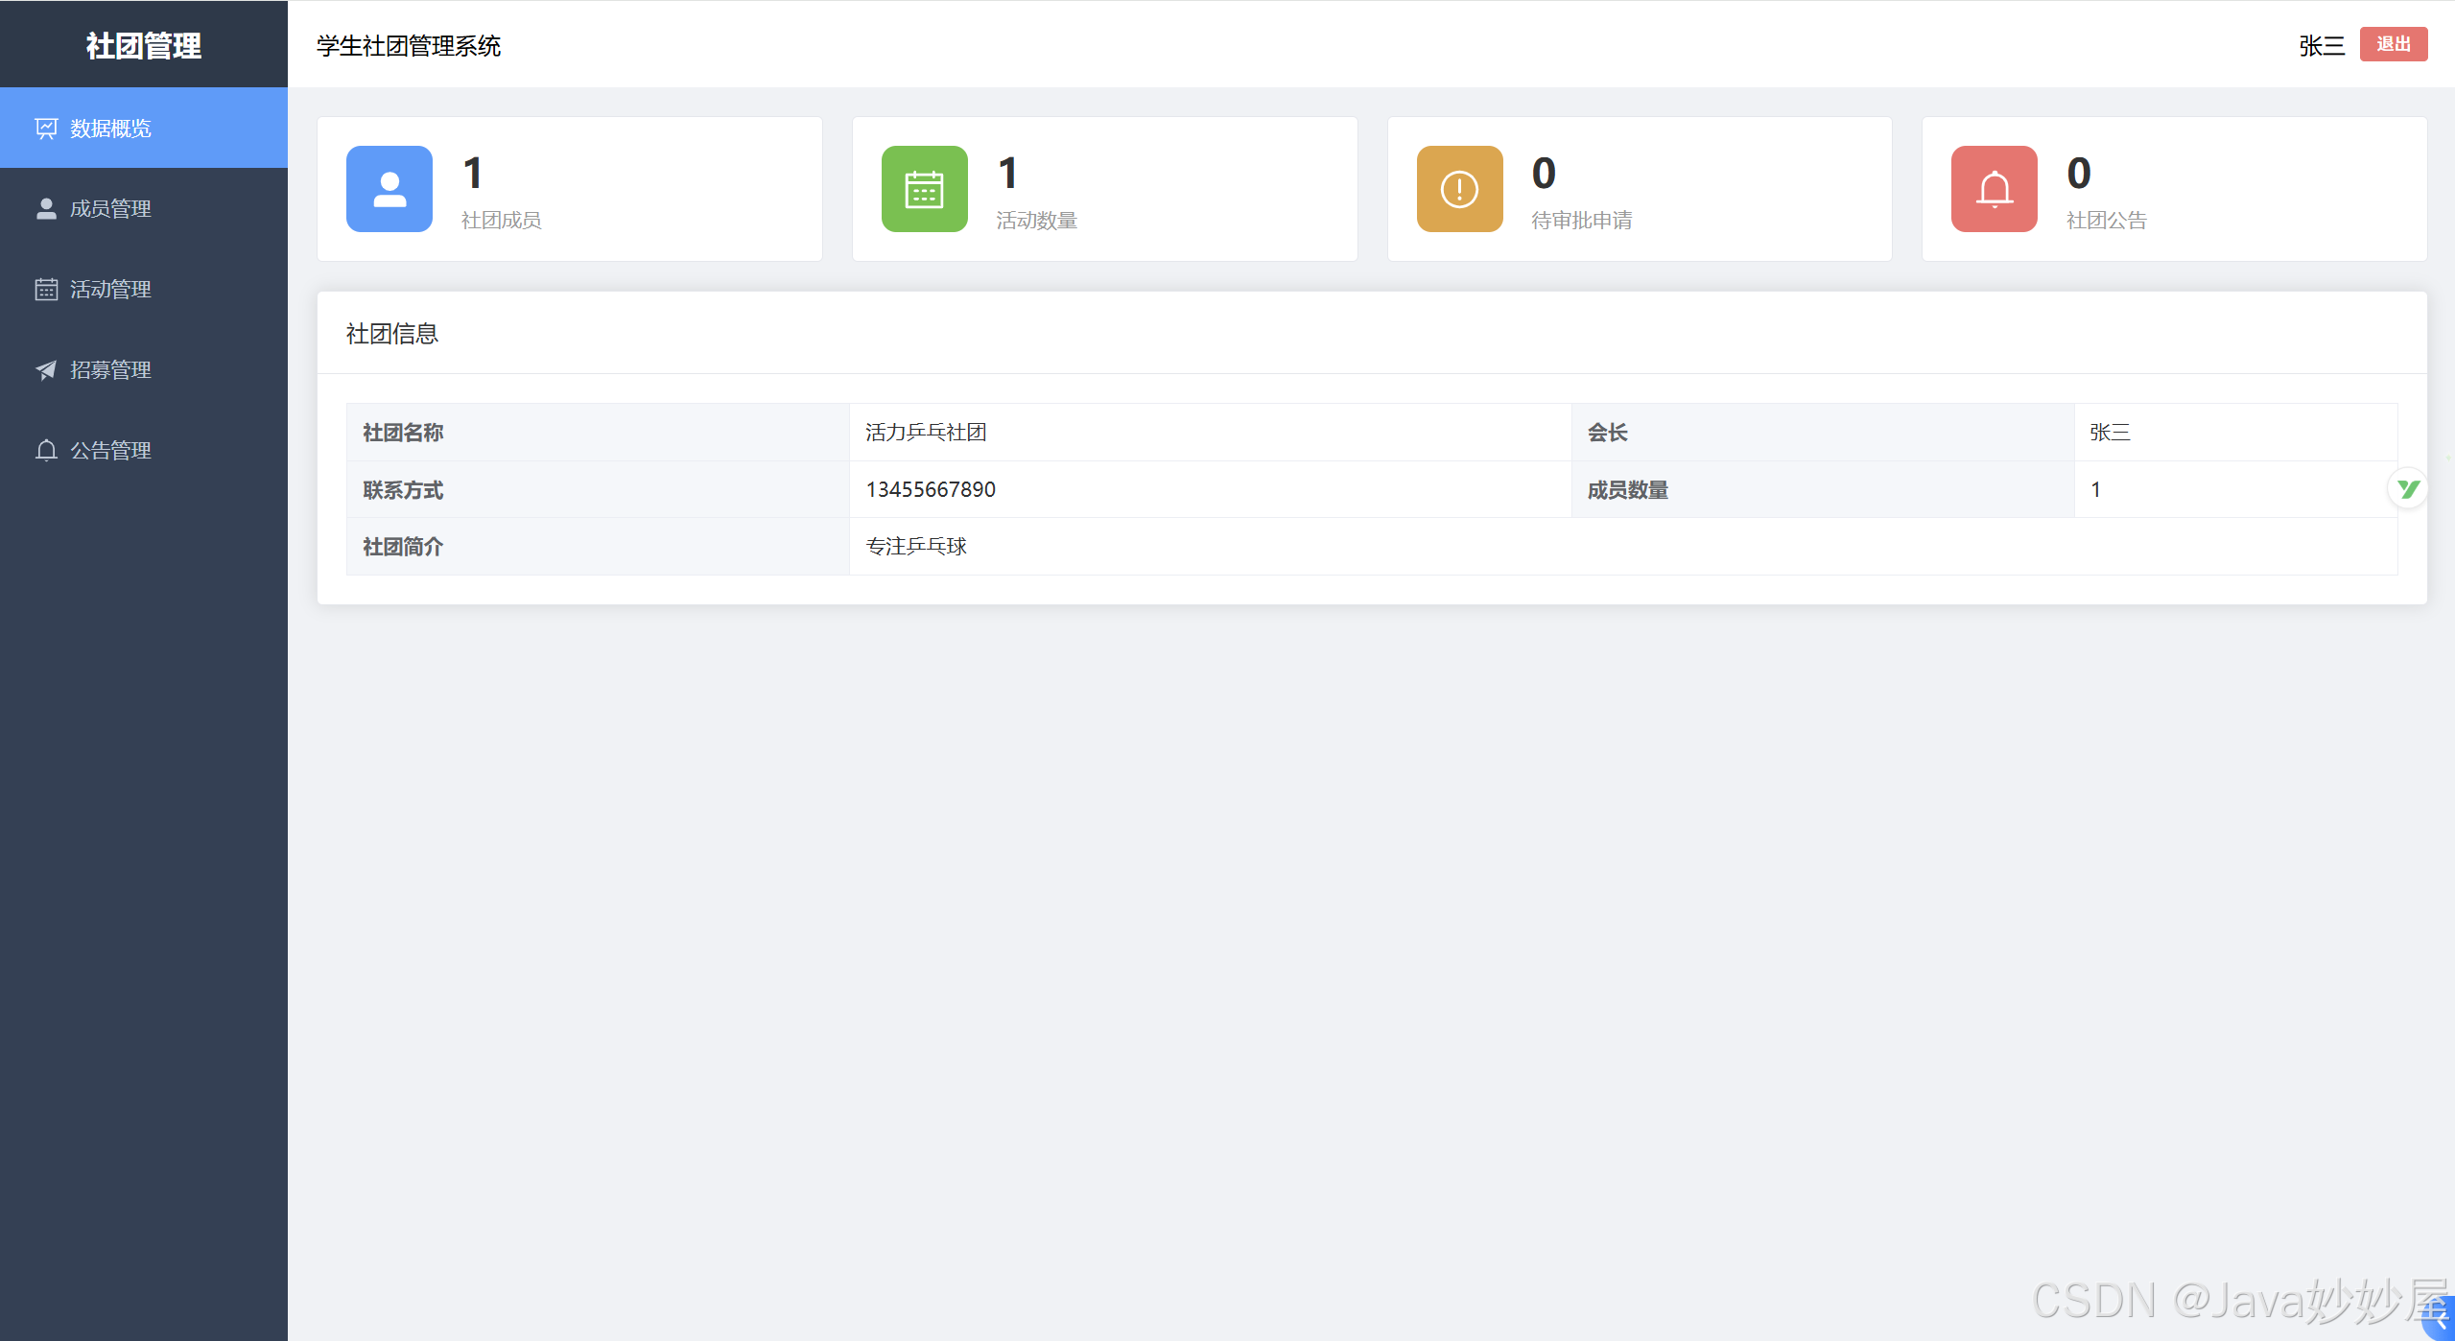Click the red club announcement bell icon
This screenshot has height=1341, width=2455.
coord(1995,189)
